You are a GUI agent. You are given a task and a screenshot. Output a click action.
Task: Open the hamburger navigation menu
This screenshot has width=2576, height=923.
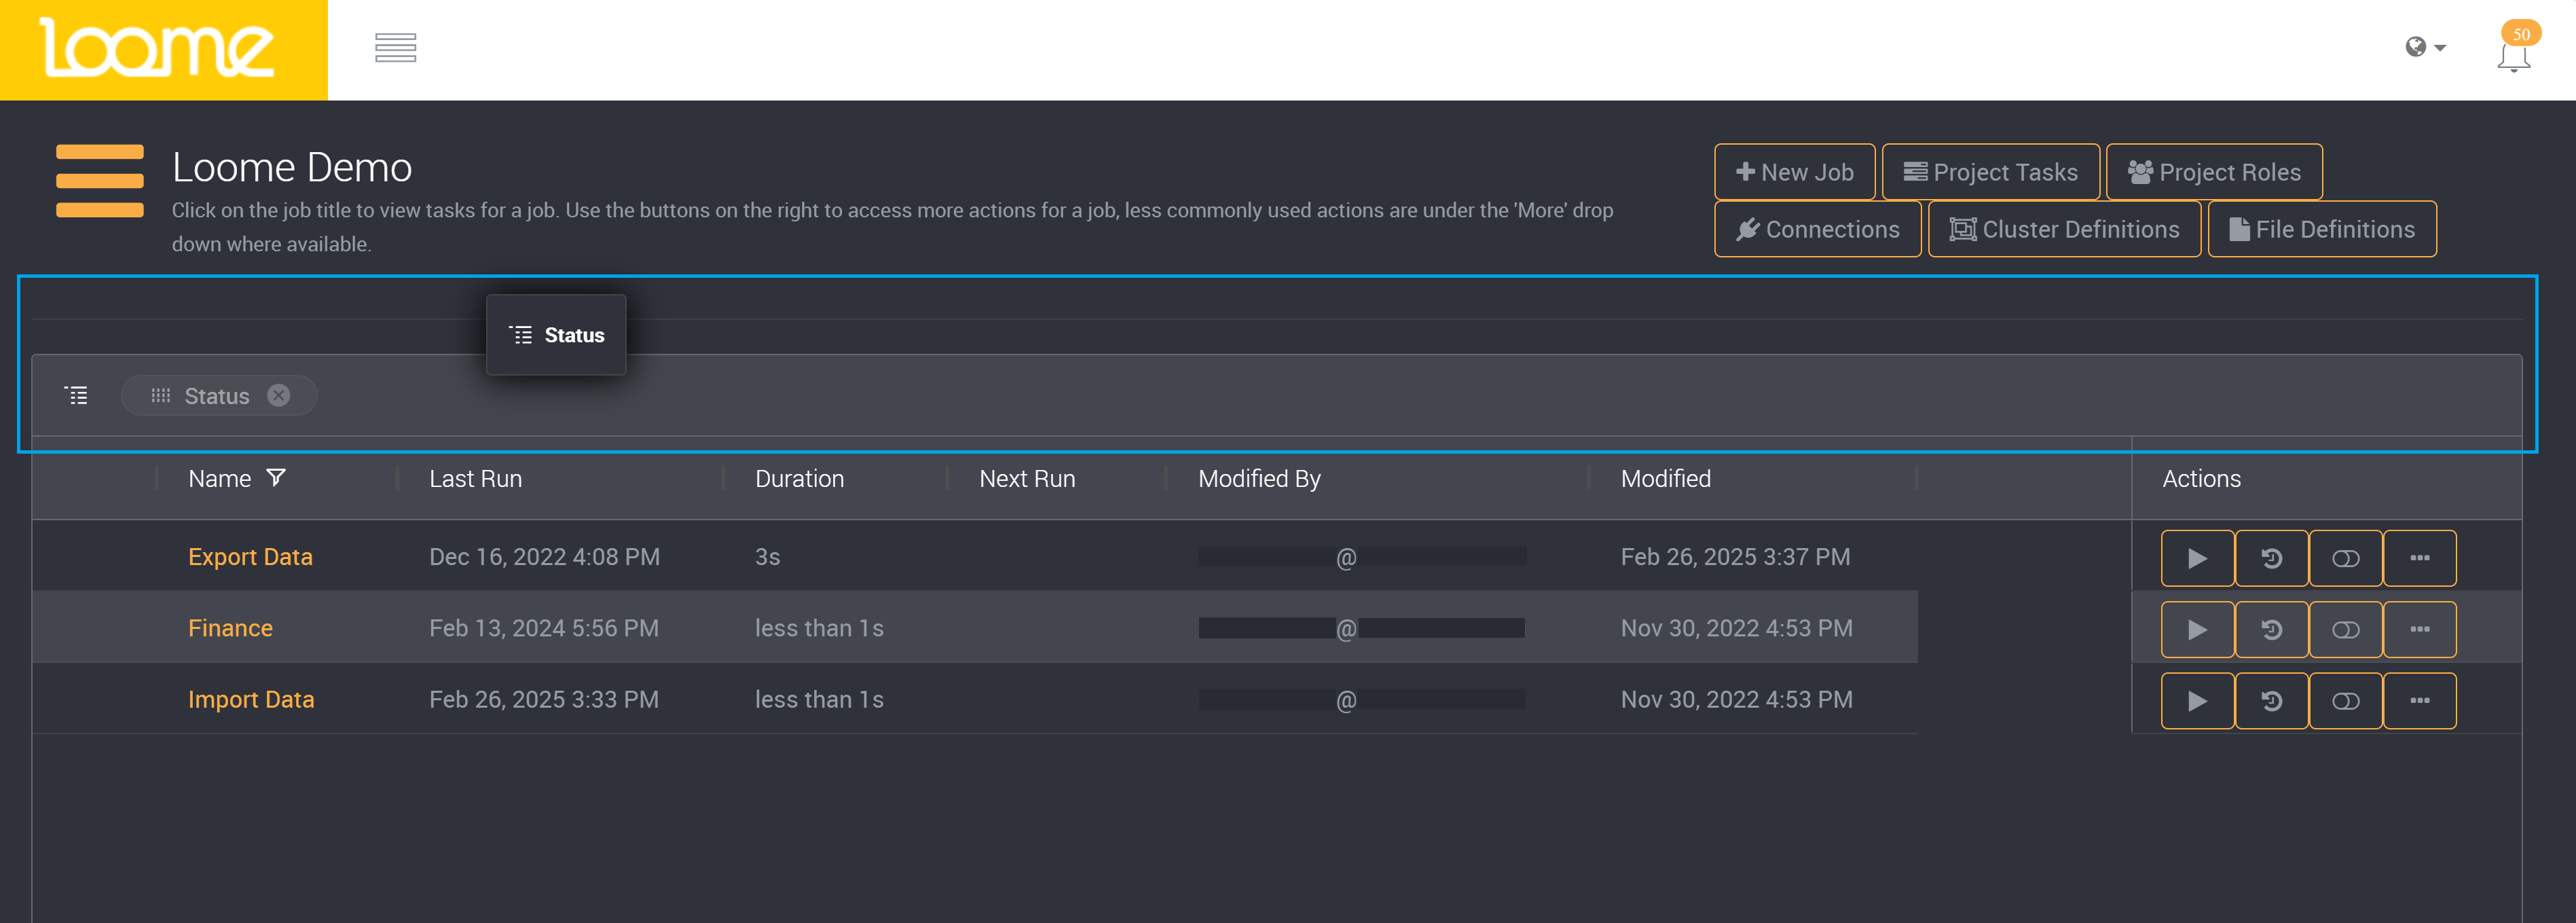[x=395, y=48]
